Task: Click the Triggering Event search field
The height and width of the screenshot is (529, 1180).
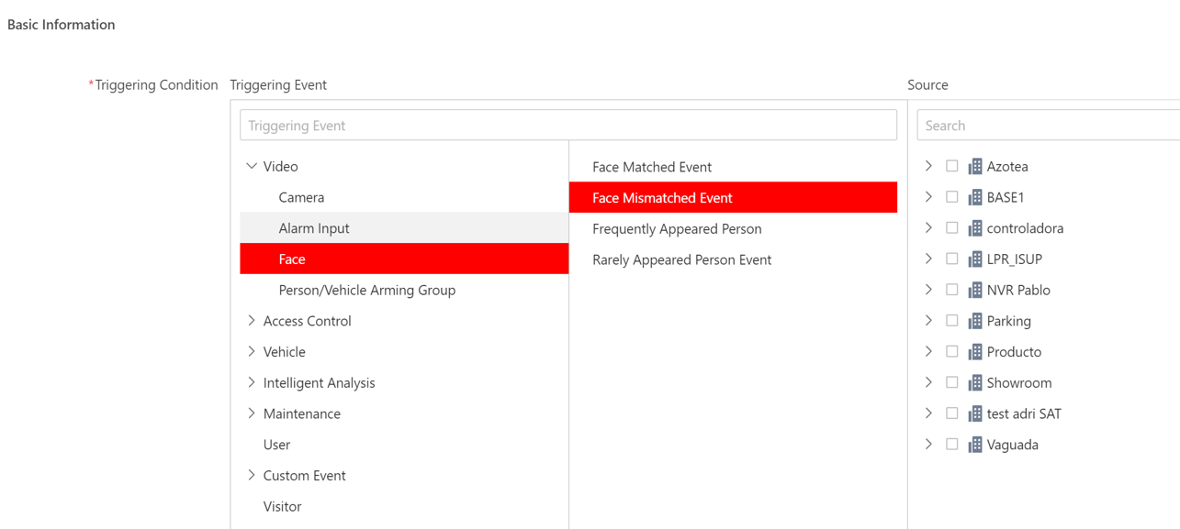Action: coord(568,126)
